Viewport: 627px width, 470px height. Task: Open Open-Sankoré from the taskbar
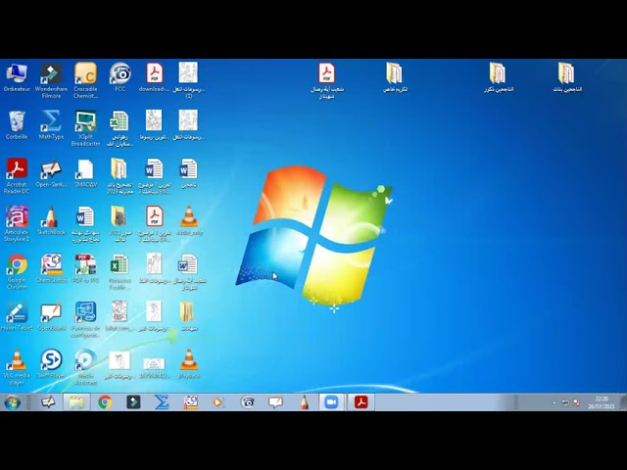(48, 402)
